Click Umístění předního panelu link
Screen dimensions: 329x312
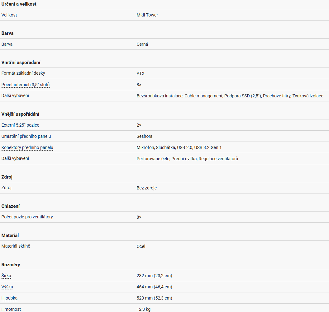click(26, 136)
